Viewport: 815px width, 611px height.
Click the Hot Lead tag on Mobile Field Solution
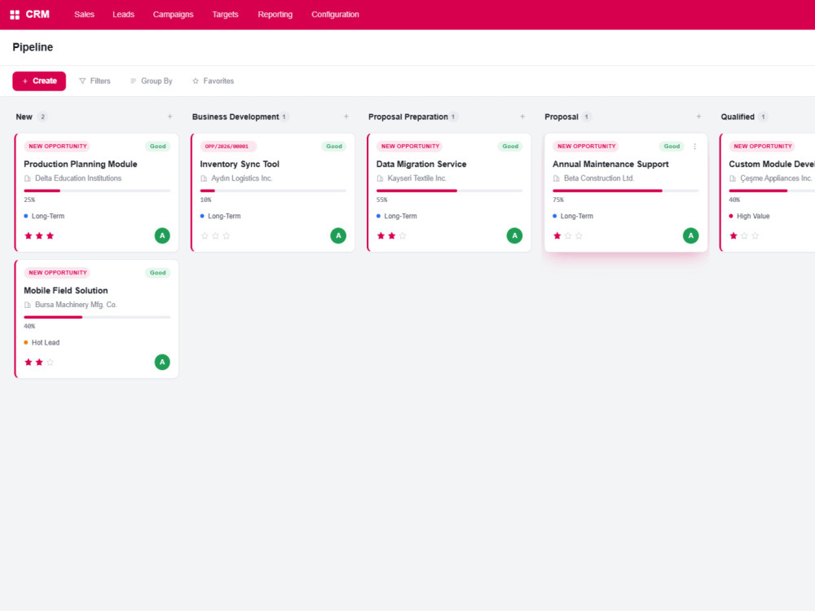42,343
